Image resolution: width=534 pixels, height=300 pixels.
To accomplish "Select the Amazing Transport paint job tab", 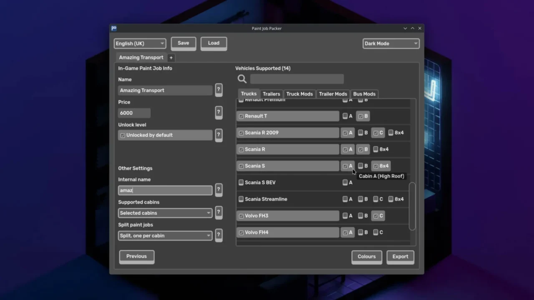I will tap(141, 57).
